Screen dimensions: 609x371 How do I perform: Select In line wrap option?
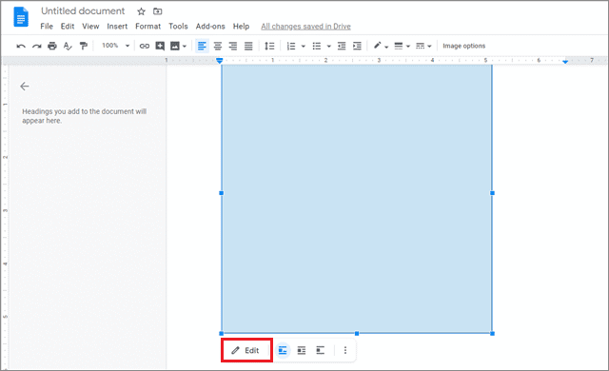(x=283, y=350)
